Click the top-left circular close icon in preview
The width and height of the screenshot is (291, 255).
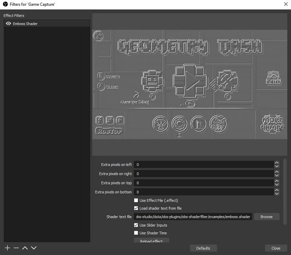pos(98,36)
